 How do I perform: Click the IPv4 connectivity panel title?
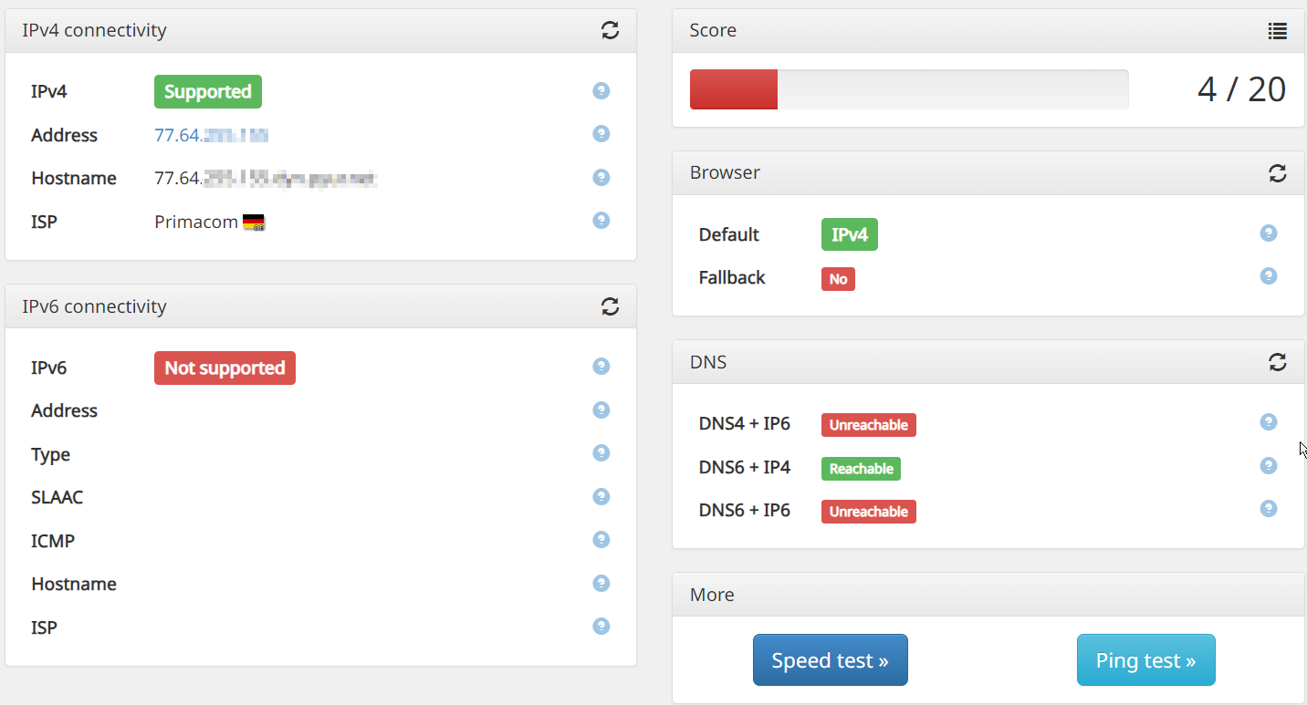tap(95, 30)
